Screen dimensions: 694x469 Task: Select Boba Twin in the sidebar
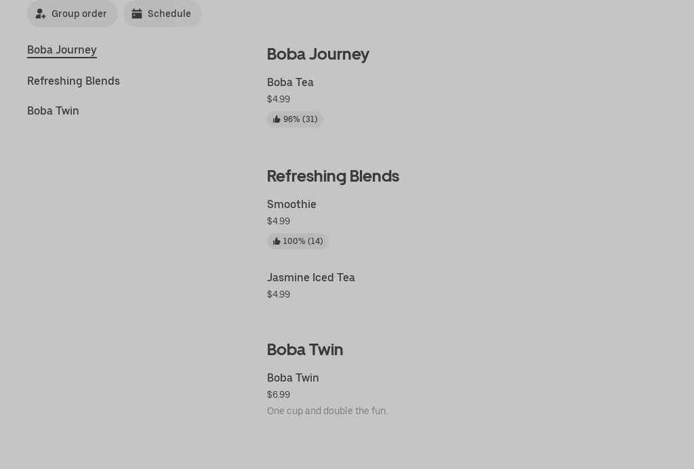pos(53,110)
